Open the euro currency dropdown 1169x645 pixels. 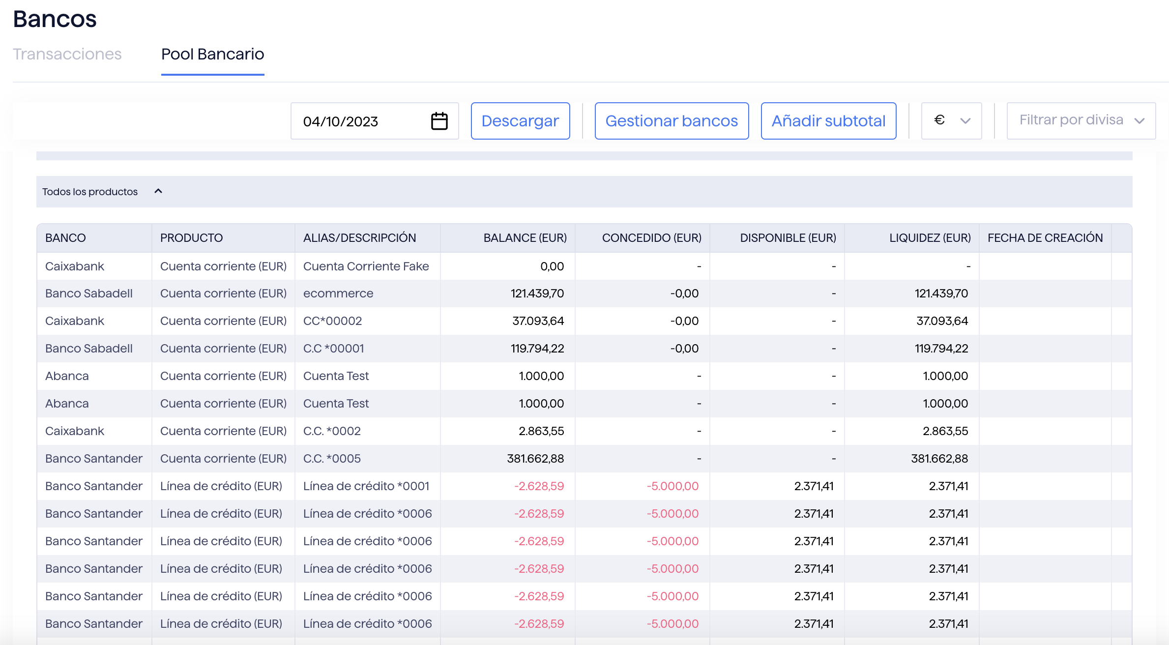point(951,121)
